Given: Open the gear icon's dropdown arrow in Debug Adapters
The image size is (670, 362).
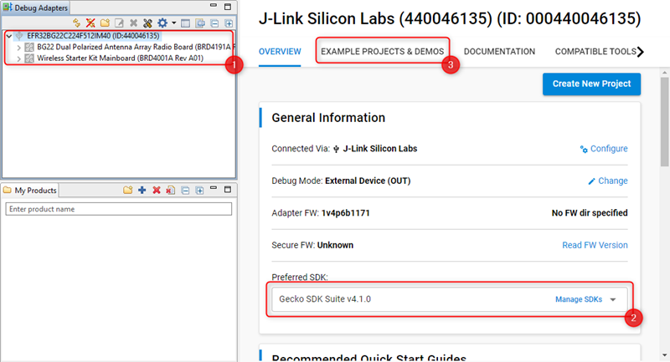Looking at the screenshot, I should pos(173,23).
